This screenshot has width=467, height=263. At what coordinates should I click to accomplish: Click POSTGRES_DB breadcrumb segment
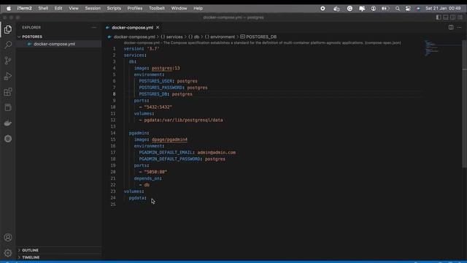[x=261, y=37]
